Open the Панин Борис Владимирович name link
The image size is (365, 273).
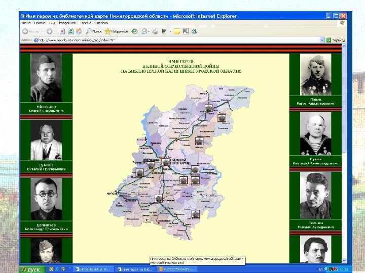pyautogui.click(x=316, y=102)
